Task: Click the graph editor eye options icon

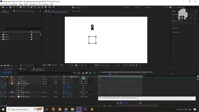Action: [x=118, y=103]
